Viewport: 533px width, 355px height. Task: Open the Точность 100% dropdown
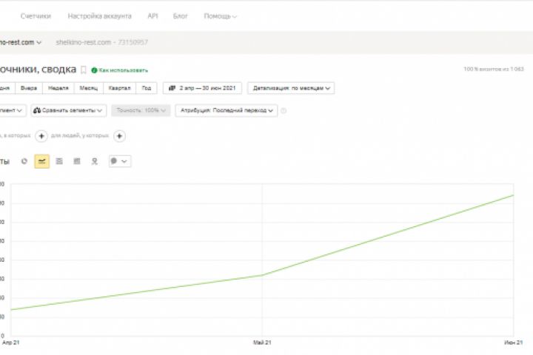[141, 110]
